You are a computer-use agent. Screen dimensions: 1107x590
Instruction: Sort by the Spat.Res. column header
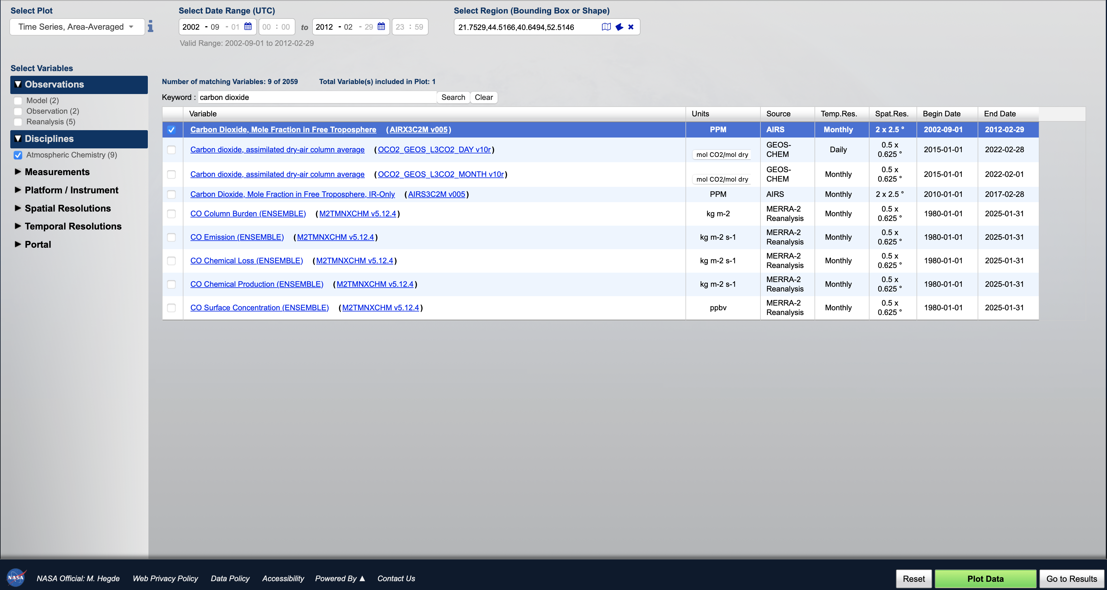(x=892, y=114)
